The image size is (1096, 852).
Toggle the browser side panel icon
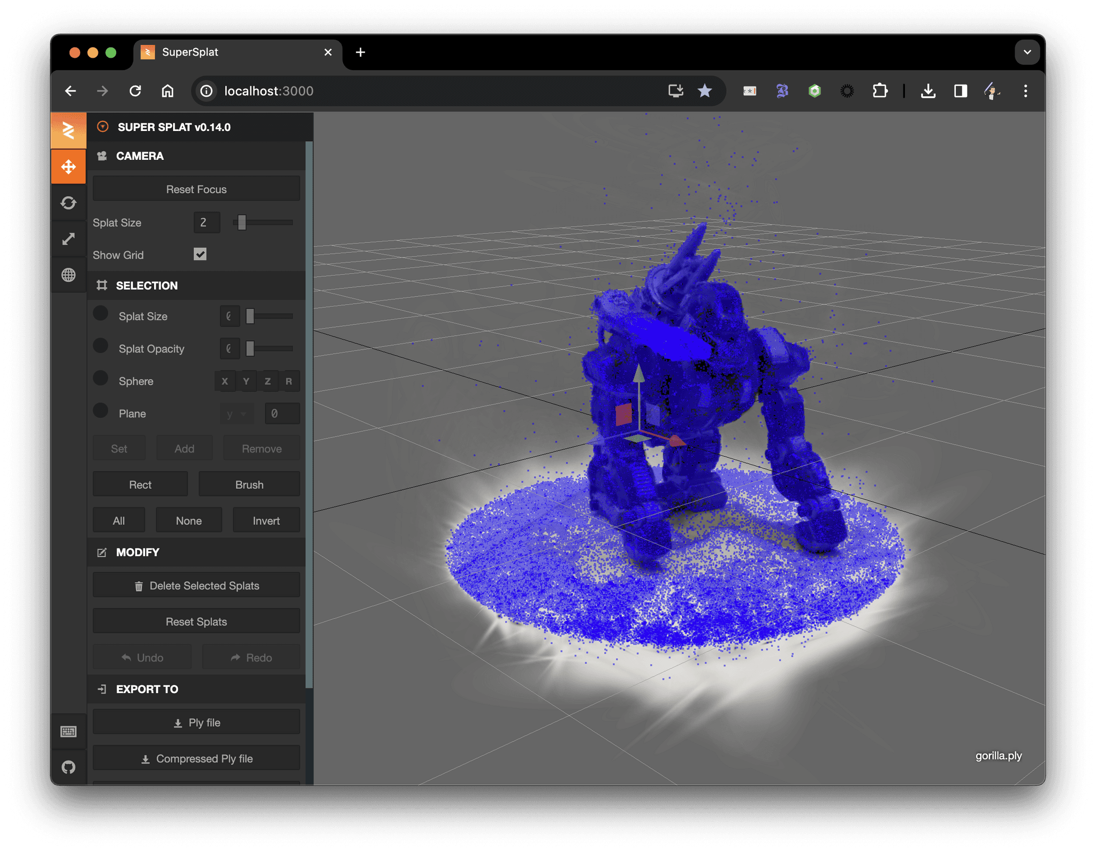[961, 91]
